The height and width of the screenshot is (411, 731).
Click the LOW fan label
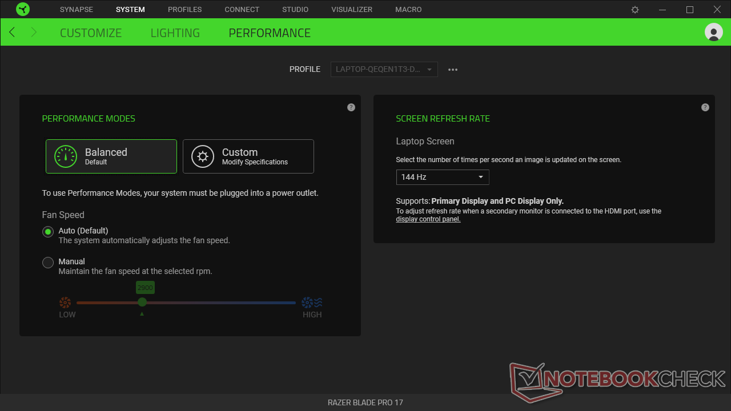[x=67, y=315]
